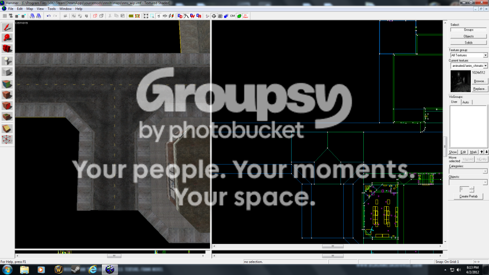Image resolution: width=489 pixels, height=275 pixels.
Task: Click the VisGroups Edit button
Action: click(463, 152)
